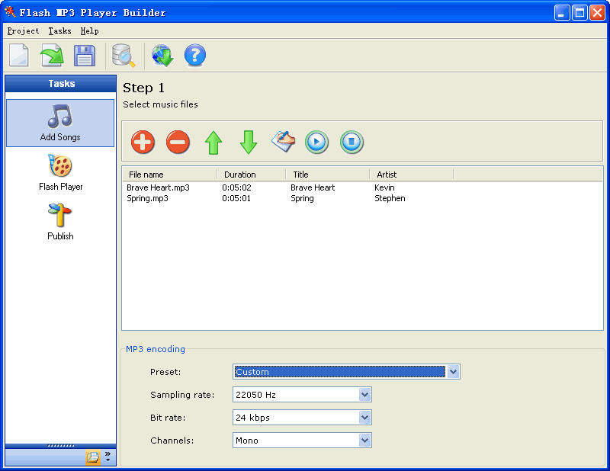
Task: Sort by the Artist column header
Action: tap(412, 175)
